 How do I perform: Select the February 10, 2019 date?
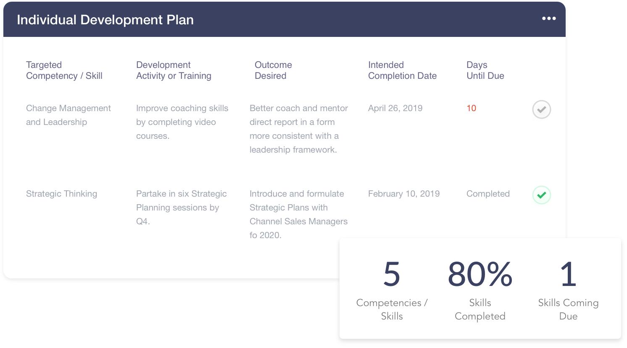(404, 194)
